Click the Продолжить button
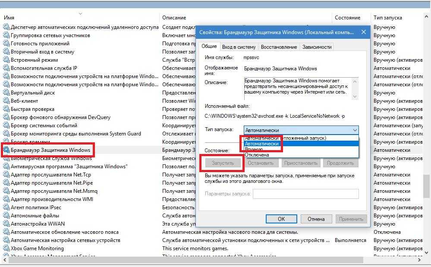This screenshot has height=267, width=431. tap(340, 163)
